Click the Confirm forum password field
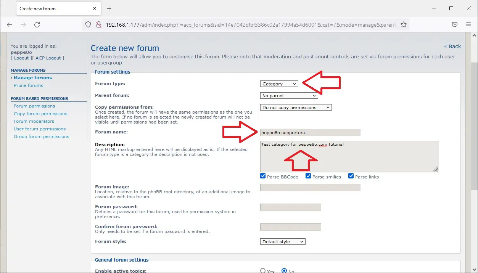Image resolution: width=478 pixels, height=273 pixels. tap(291, 227)
